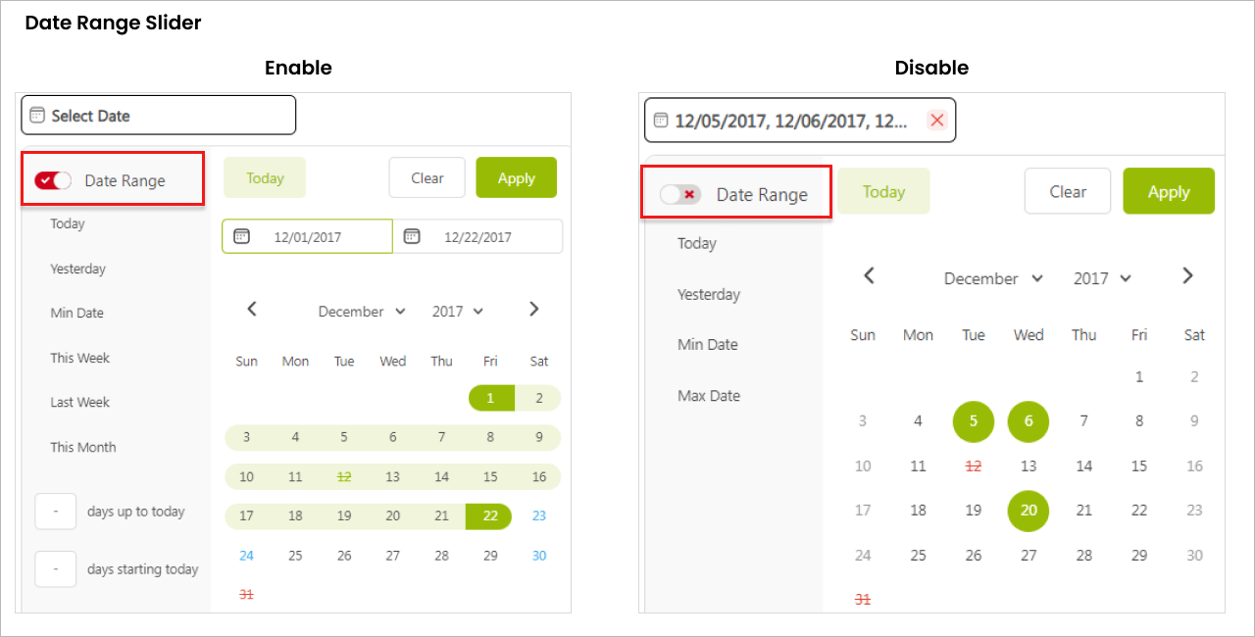
Task: Click calendar icon beside 12/22/2017 end date
Action: coord(412,236)
